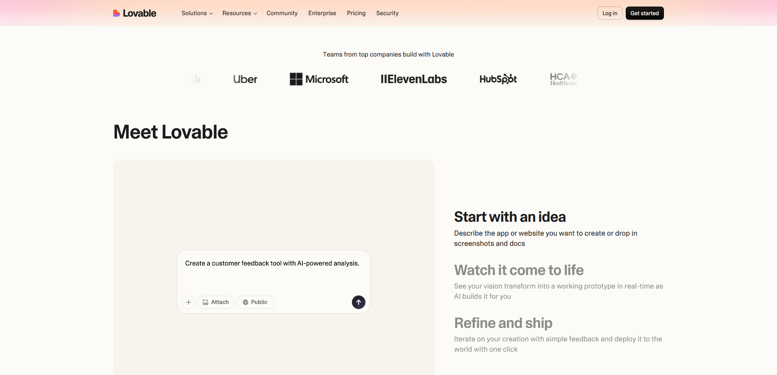Viewport: 777px width, 375px height.
Task: Click 'Describe the app or website' description text
Action: pos(545,238)
